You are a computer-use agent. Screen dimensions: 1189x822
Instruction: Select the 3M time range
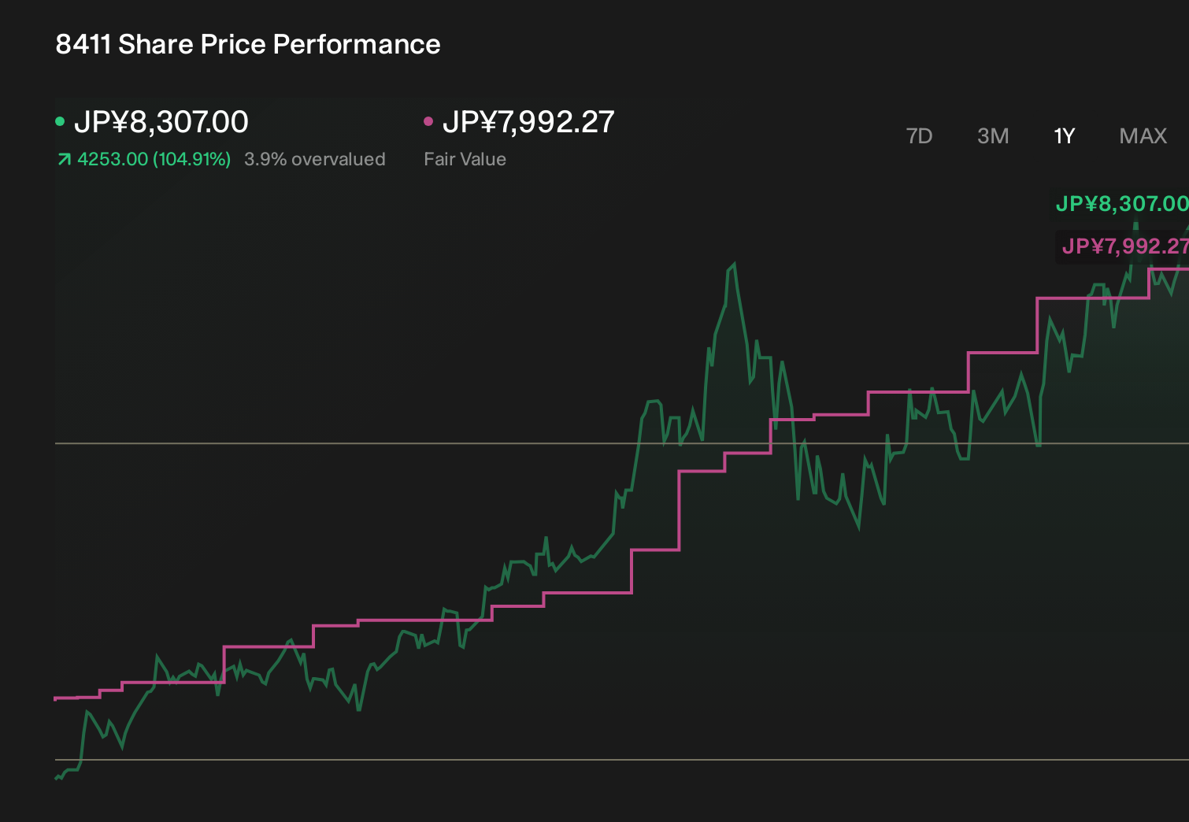tap(993, 136)
